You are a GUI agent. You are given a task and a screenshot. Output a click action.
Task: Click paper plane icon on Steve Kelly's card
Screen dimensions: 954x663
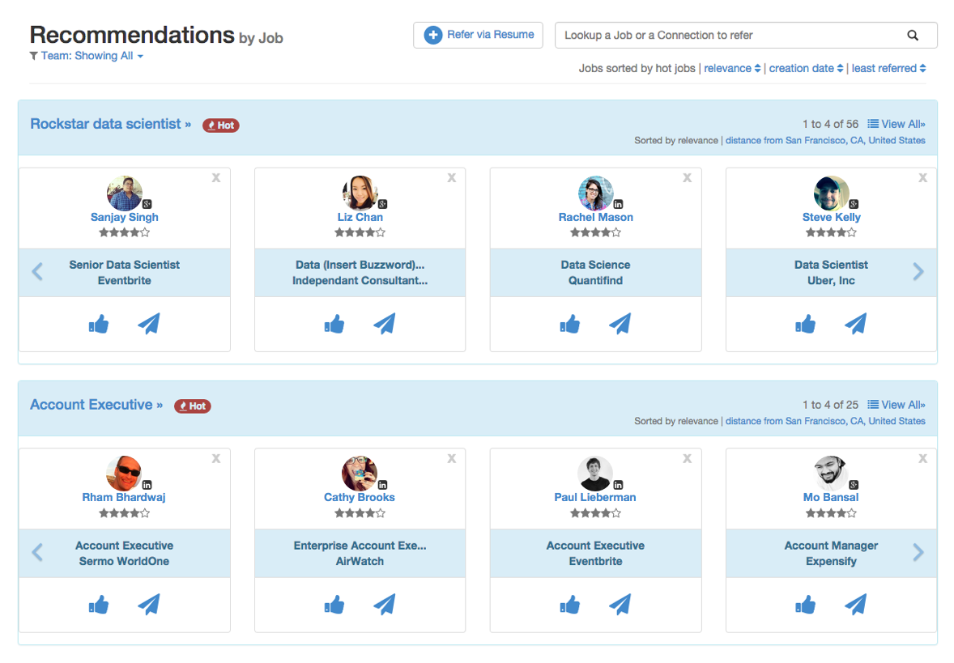[x=855, y=325]
